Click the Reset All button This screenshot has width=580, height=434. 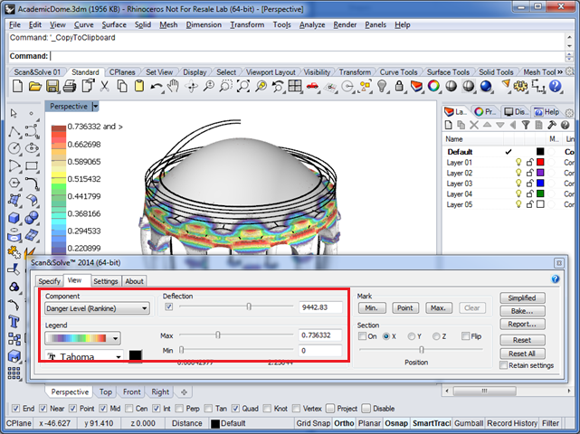(522, 354)
